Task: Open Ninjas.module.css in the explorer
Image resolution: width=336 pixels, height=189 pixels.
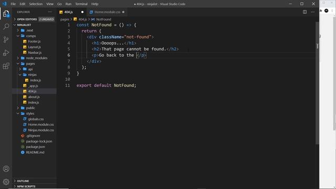Action: [34, 130]
